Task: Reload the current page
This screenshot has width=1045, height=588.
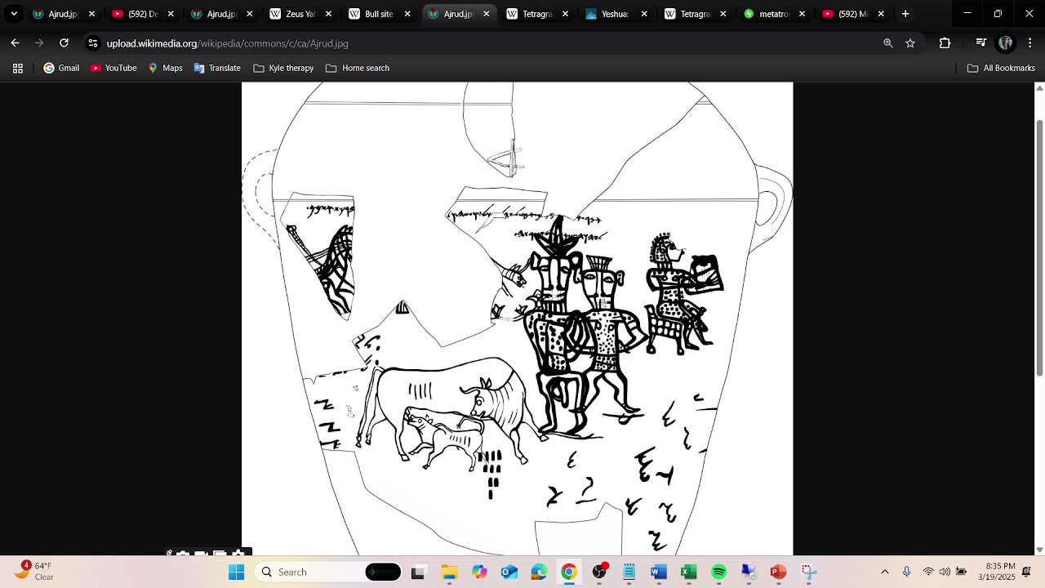Action: pyautogui.click(x=64, y=43)
